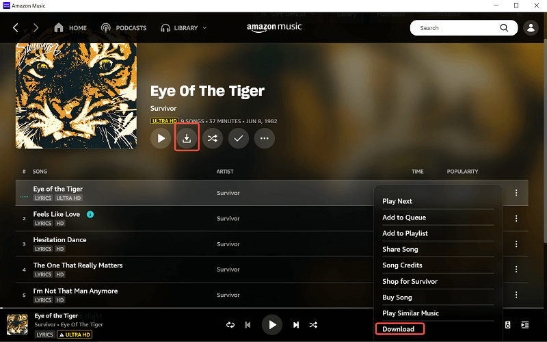547x342 pixels.
Task: Click the Survivor artist link under album title
Action: pos(163,108)
